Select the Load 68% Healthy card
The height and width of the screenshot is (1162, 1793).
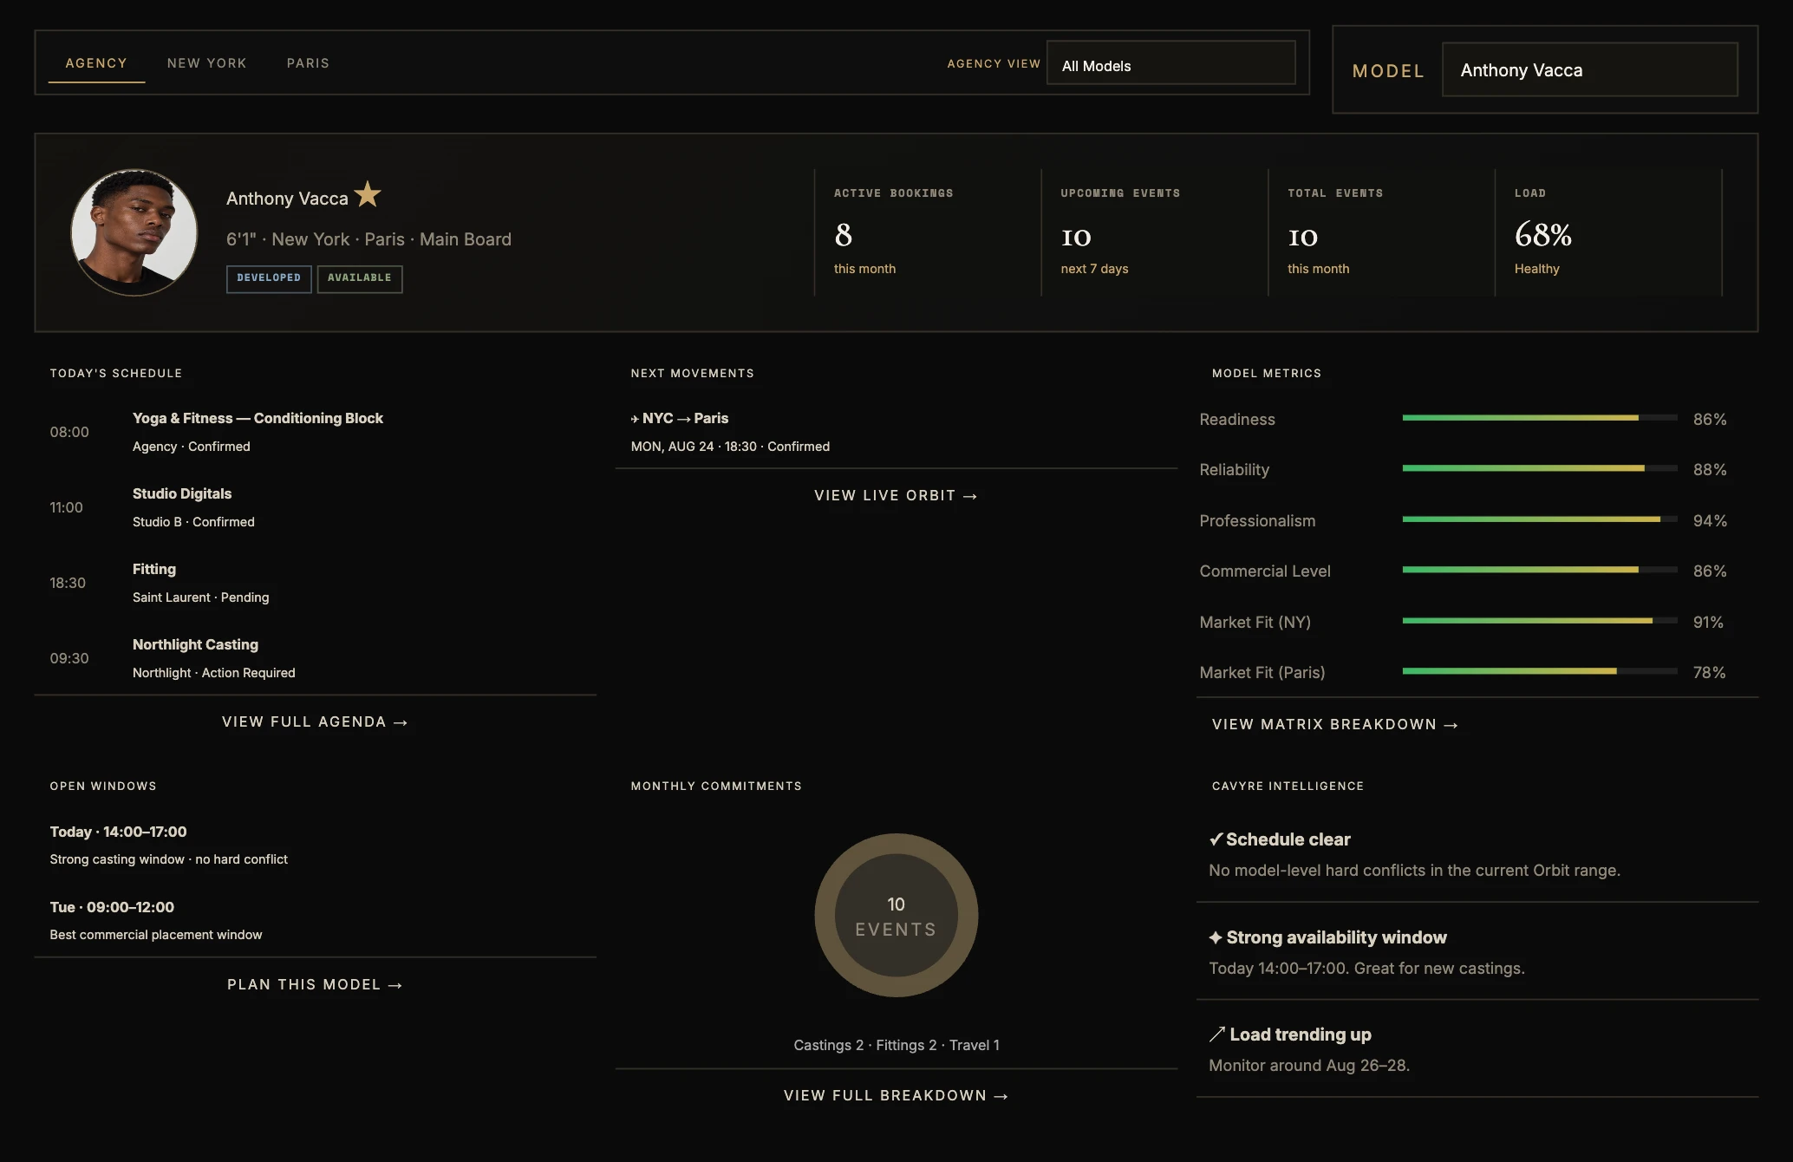(1609, 232)
